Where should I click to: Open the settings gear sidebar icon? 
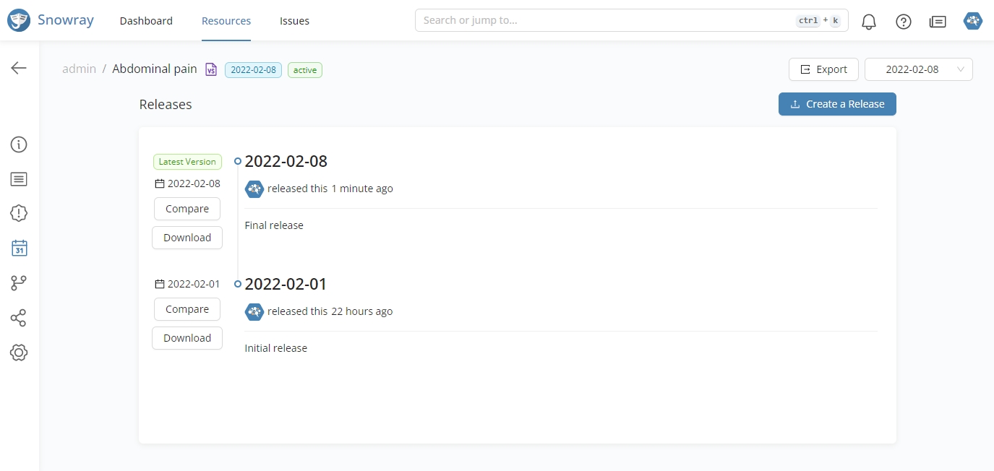pyautogui.click(x=19, y=353)
